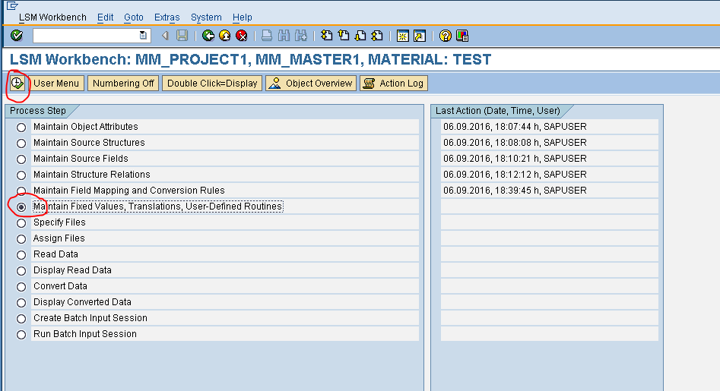Image resolution: width=720 pixels, height=391 pixels.
Task: Go to Previous Page icon
Action: 344,36
